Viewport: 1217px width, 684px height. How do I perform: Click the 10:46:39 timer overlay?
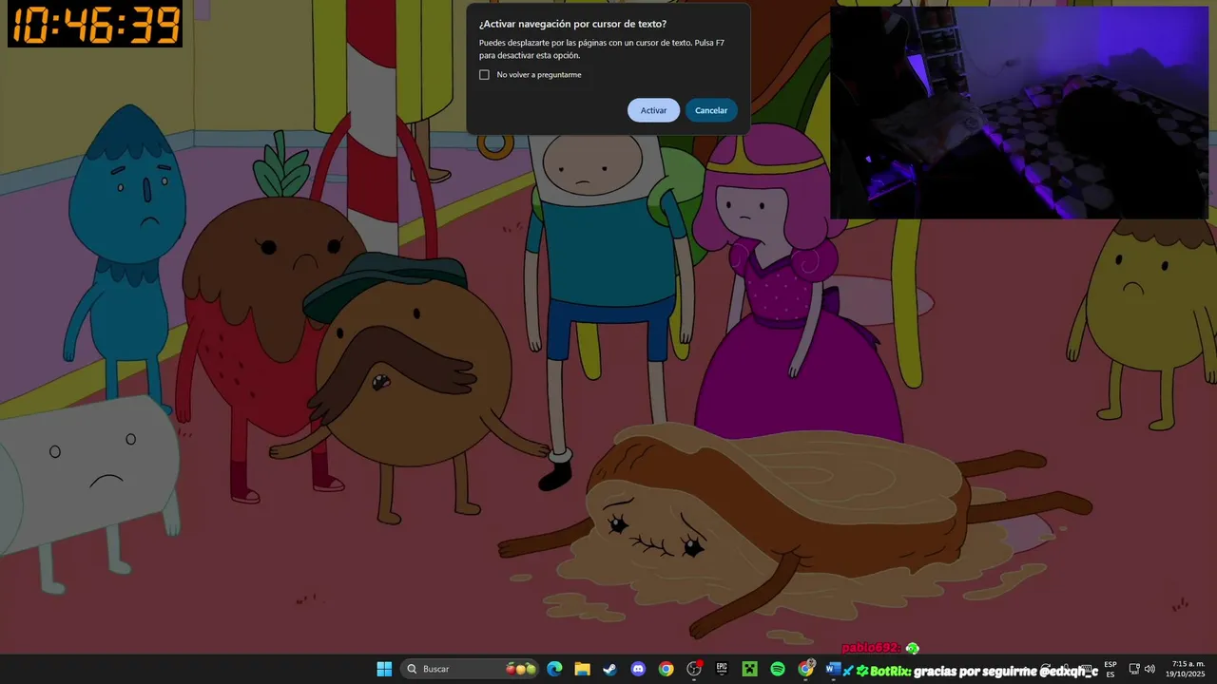[x=95, y=25]
